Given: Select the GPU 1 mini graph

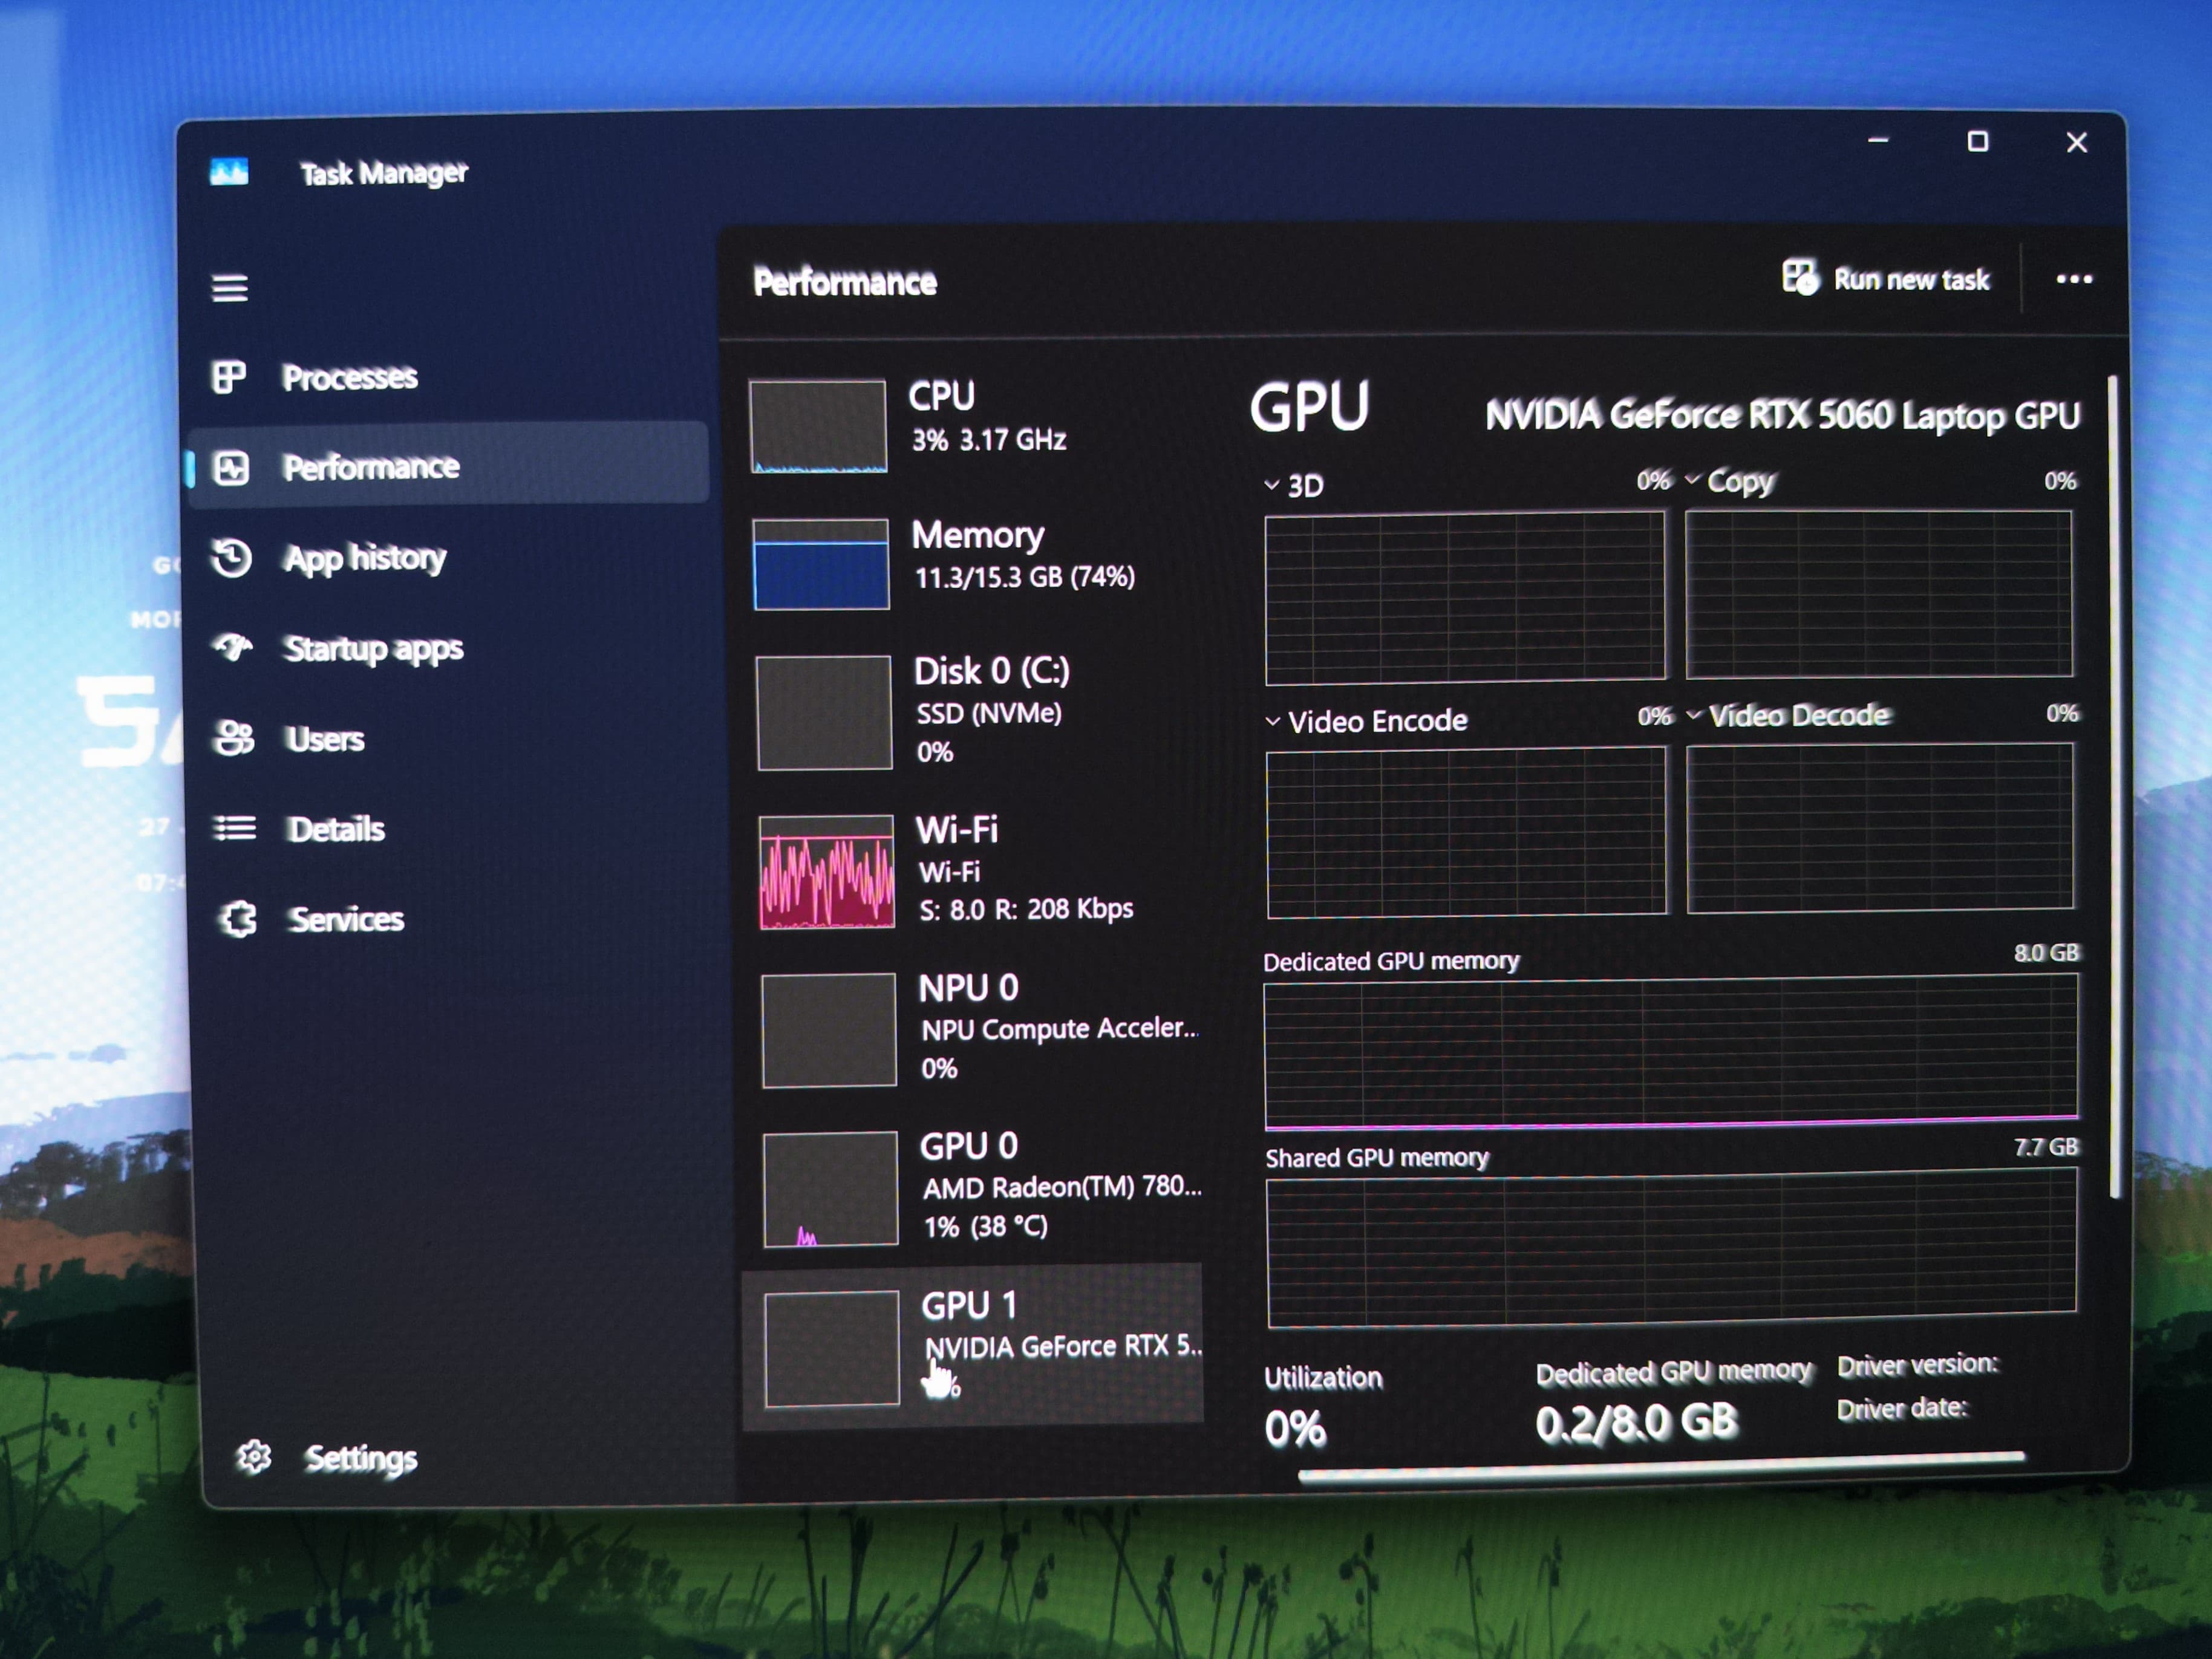Looking at the screenshot, I should pos(832,1349).
